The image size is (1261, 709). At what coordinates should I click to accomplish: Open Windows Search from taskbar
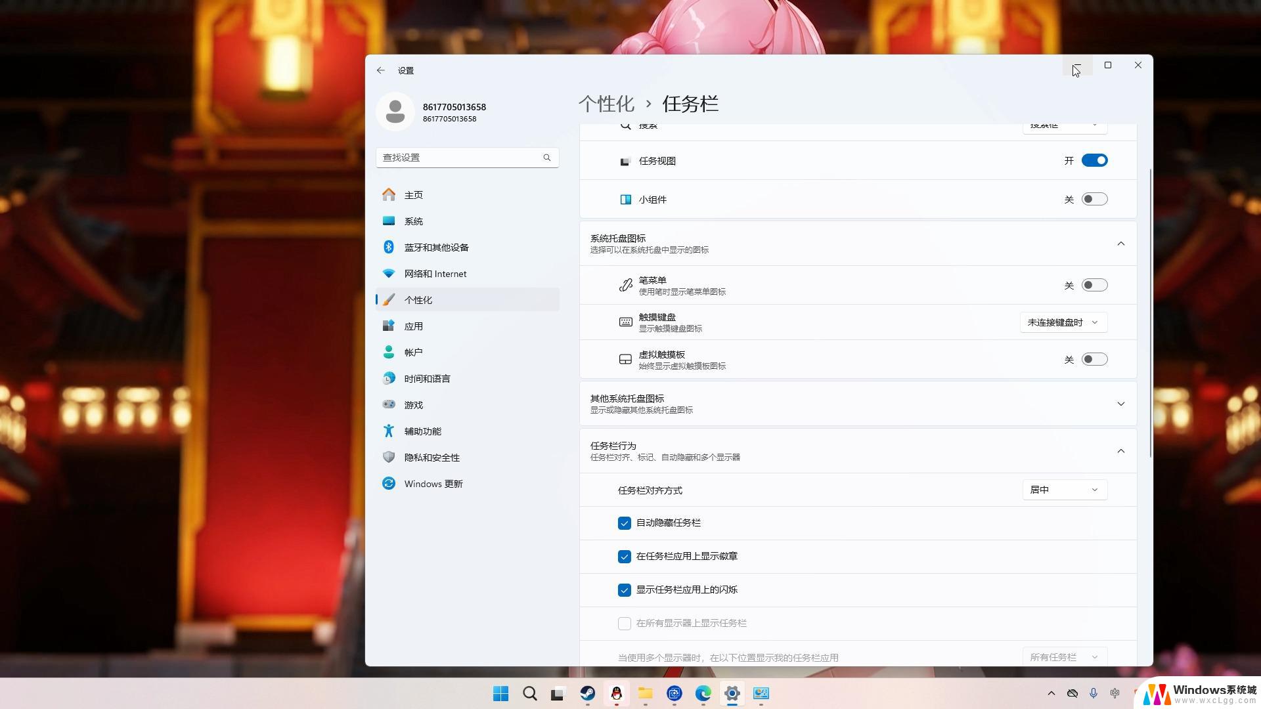pos(528,693)
